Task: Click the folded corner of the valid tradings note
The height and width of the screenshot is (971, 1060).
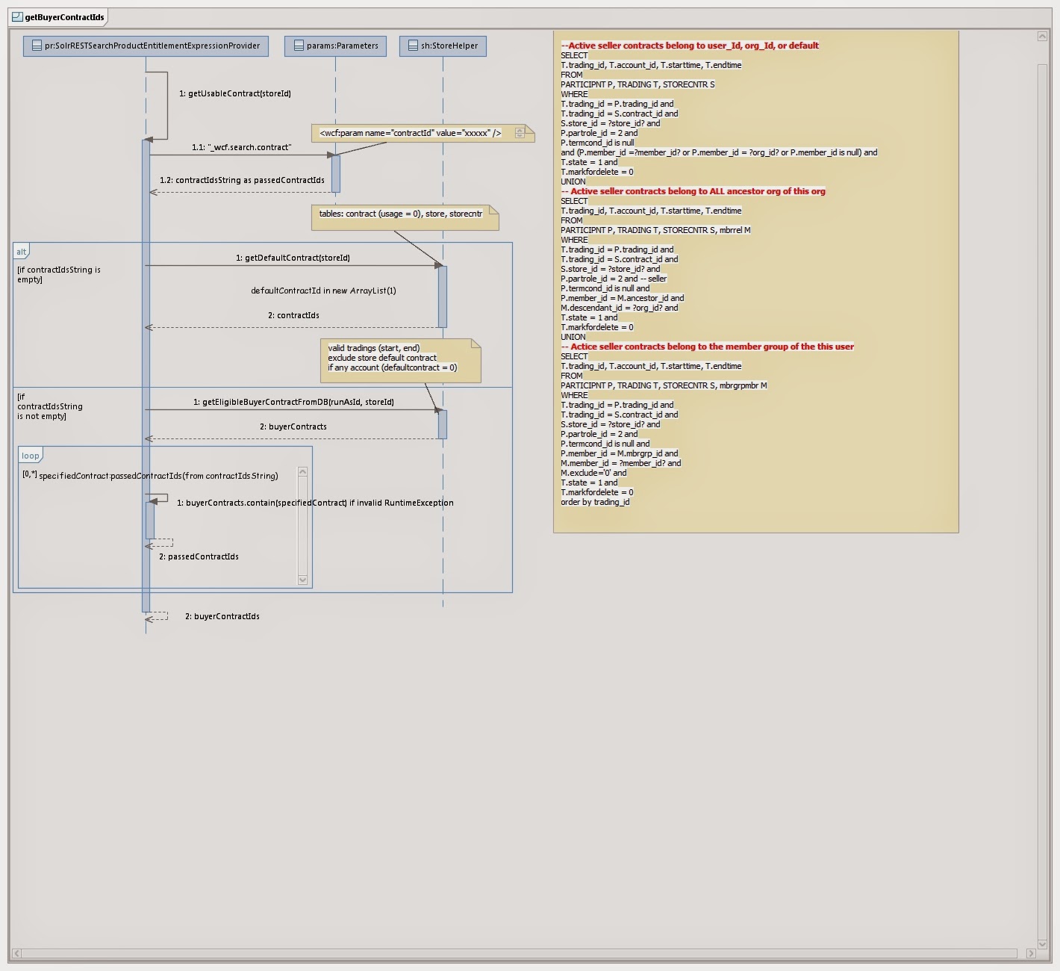Action: [477, 344]
